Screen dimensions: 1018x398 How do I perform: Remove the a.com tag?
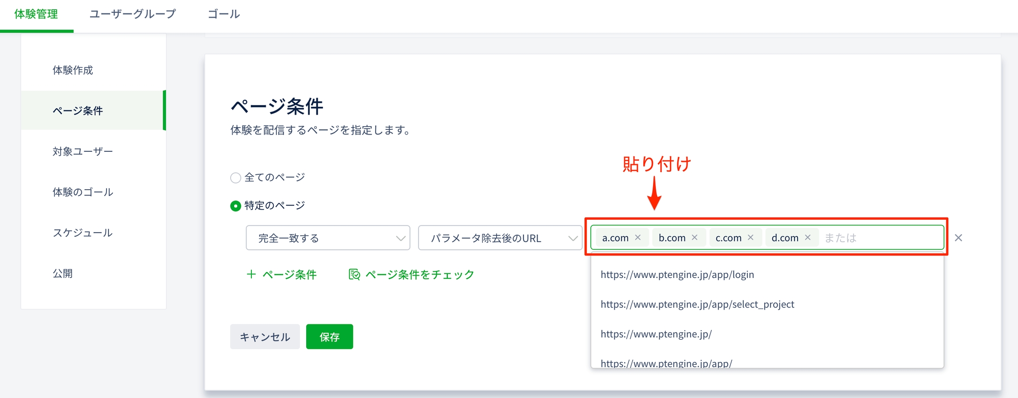coord(638,237)
